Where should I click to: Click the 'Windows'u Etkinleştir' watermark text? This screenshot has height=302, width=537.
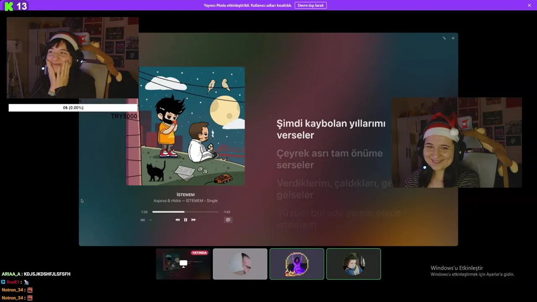(x=457, y=268)
